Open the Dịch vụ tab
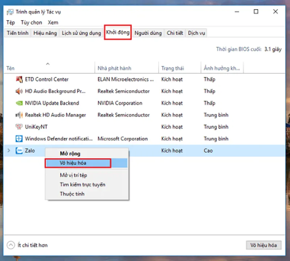This screenshot has width=290, height=261. tap(196, 33)
